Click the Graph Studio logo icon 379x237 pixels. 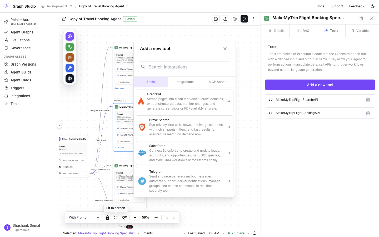click(x=6, y=6)
